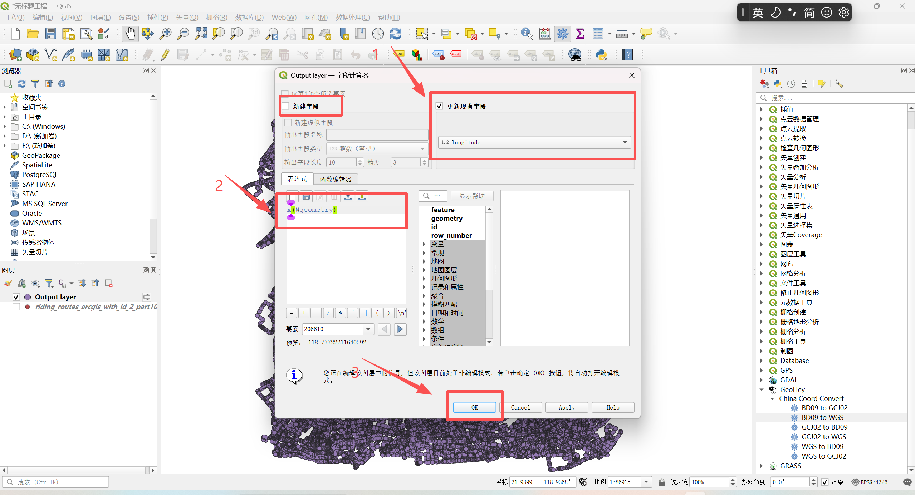Expand the 几何图形 function group
Viewport: 915px width, 495px height.
(424, 279)
